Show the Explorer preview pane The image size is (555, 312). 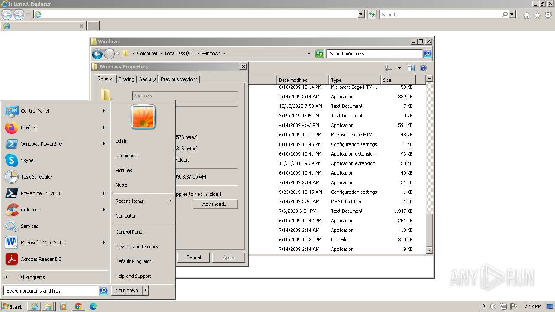point(411,68)
